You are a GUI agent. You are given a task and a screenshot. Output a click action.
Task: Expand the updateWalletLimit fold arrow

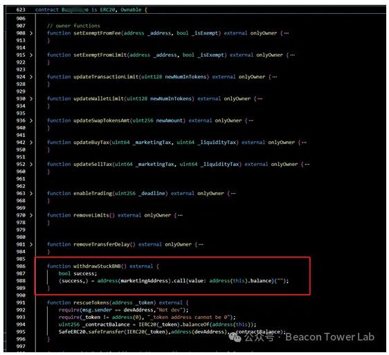[x=31, y=98]
